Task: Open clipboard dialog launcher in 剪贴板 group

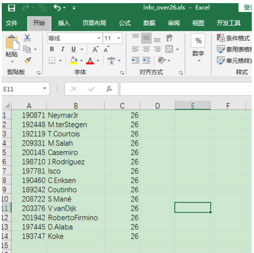Action: click(39, 73)
